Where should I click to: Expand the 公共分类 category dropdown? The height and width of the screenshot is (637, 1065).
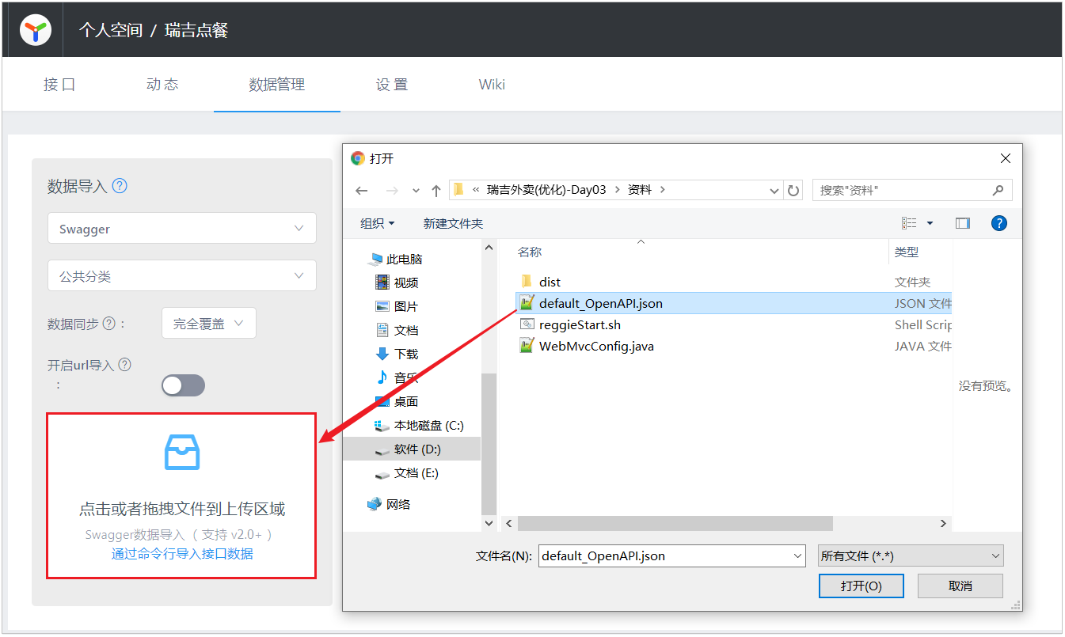(x=181, y=276)
